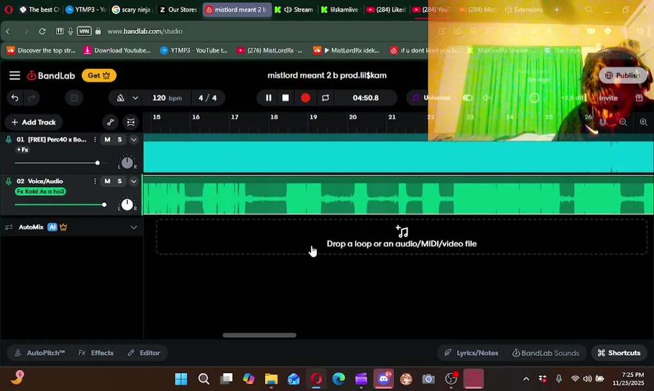Click the AutoMix AI badge
Screen dimensions: 654x391
tap(52, 227)
